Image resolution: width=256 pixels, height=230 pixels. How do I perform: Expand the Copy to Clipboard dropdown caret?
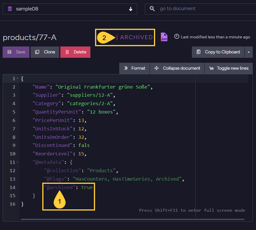249,52
